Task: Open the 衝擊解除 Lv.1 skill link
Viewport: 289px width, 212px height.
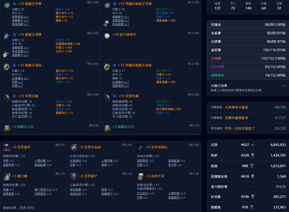Action: (176, 197)
